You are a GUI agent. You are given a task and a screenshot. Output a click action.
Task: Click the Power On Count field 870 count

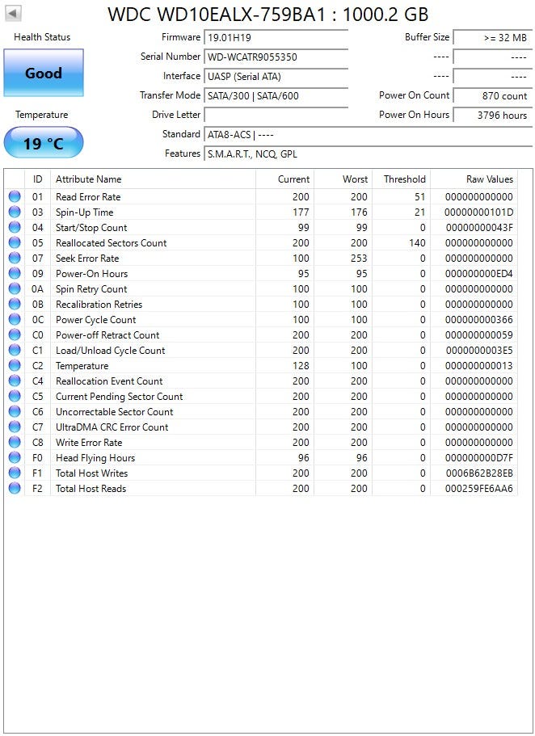point(492,96)
